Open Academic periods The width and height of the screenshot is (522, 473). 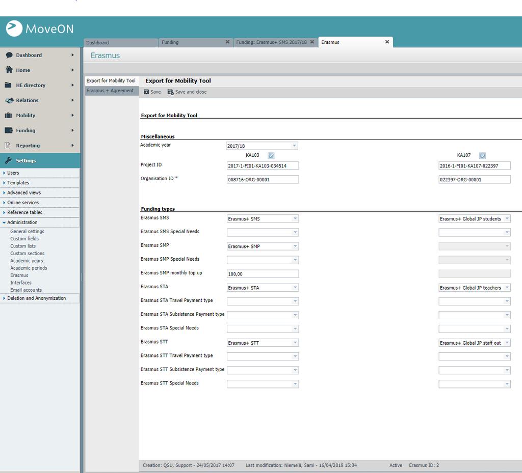[x=29, y=268]
